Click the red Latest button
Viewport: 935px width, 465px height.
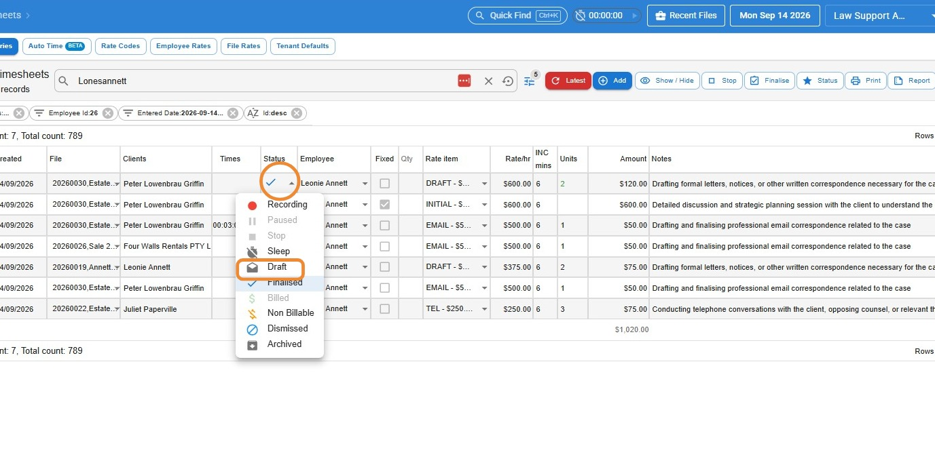point(568,81)
